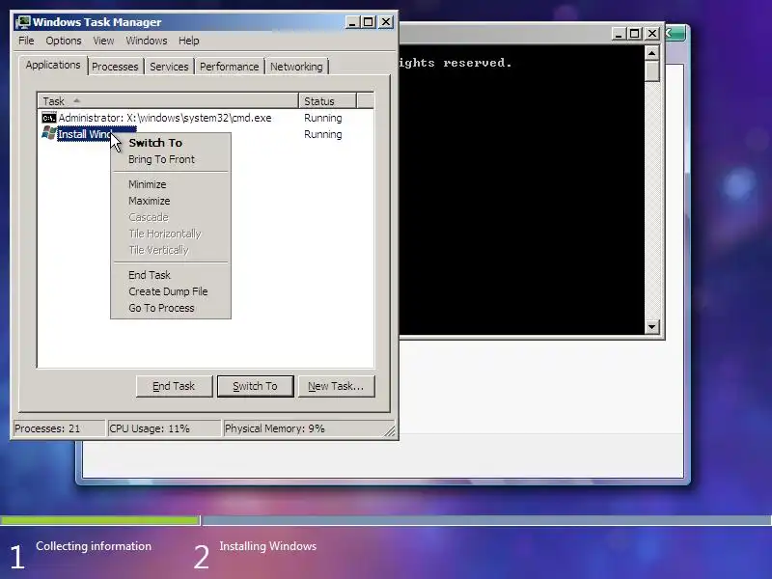Minimize the Task Manager window
Screen dimensions: 772x579
click(352, 22)
